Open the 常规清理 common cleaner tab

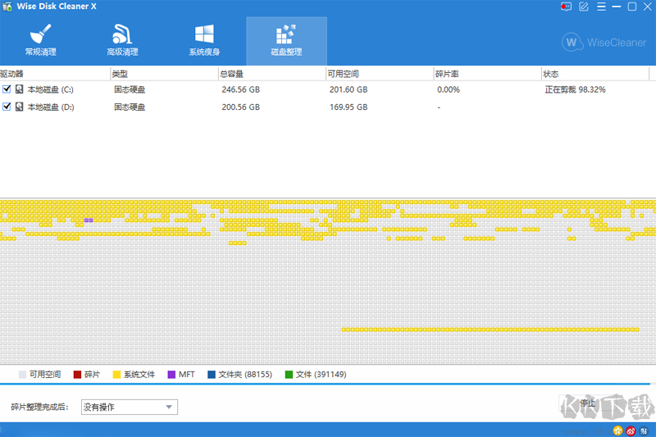[x=40, y=41]
